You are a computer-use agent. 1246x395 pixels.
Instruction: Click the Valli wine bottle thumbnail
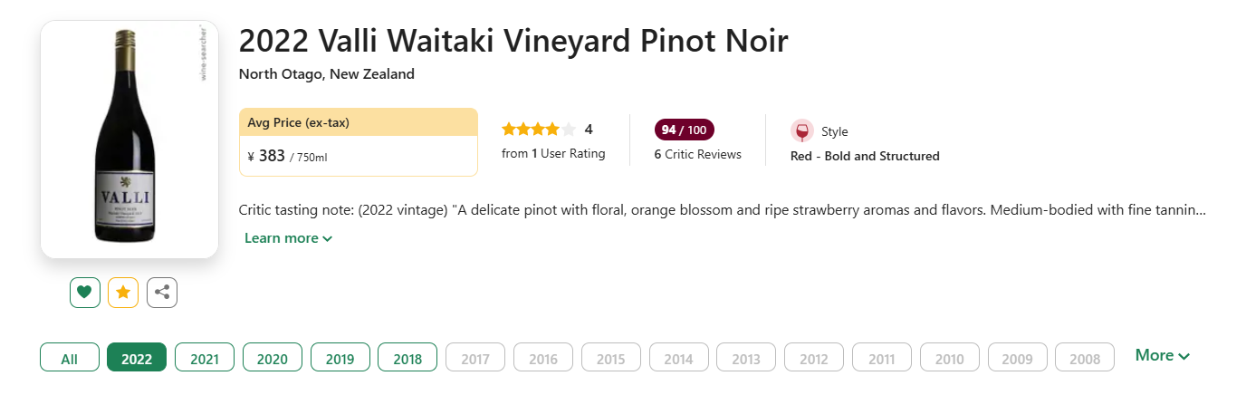coord(129,138)
